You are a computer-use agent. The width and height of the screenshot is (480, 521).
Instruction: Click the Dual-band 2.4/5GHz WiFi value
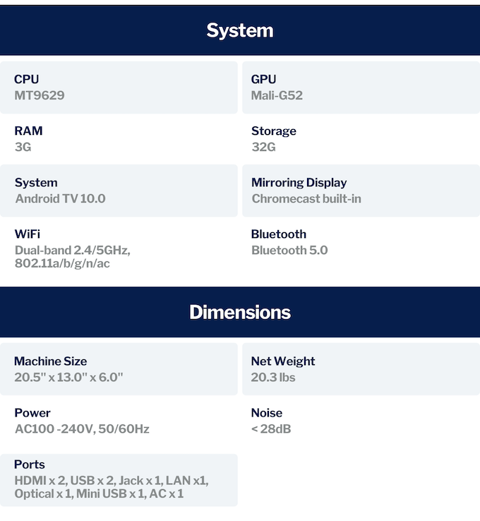[x=73, y=257]
